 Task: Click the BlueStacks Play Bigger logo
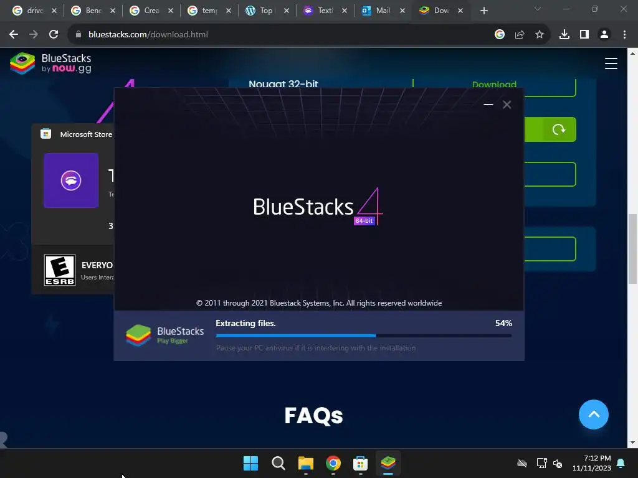[x=164, y=335]
